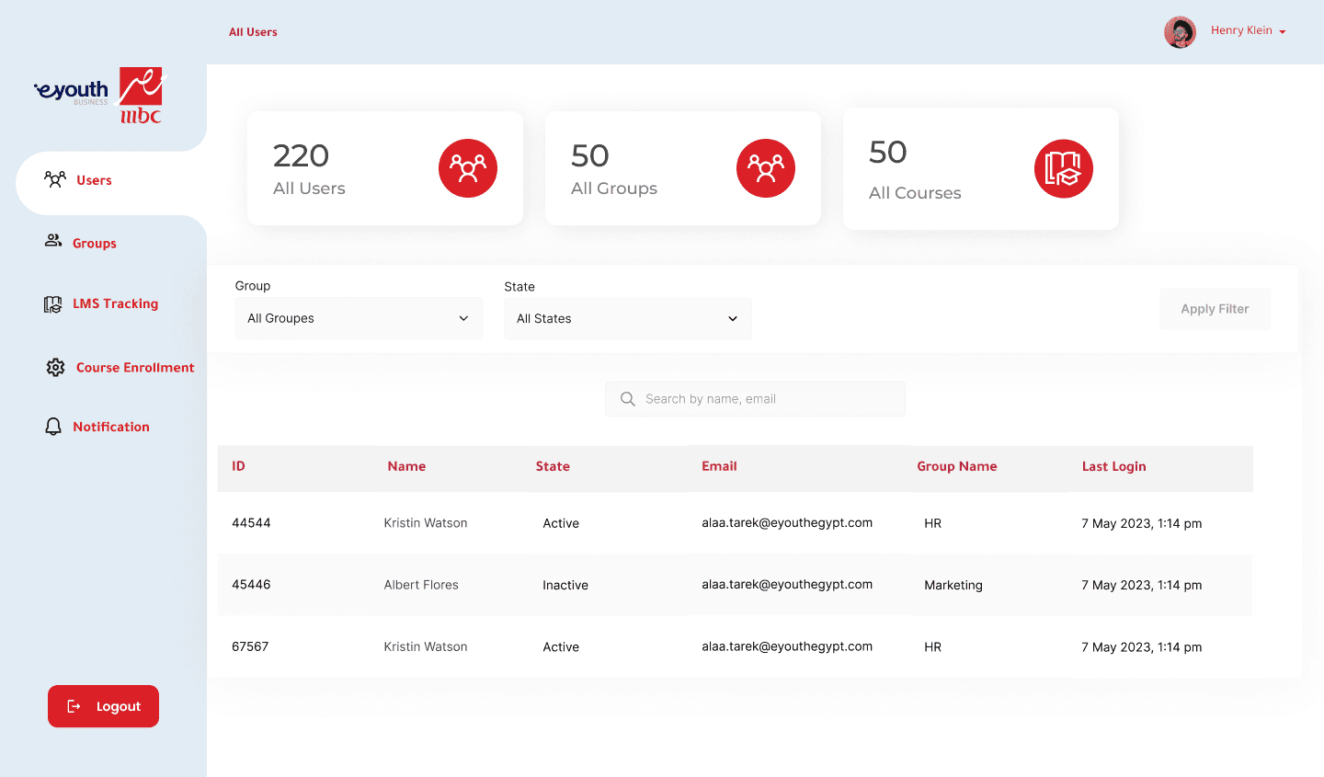Go to the LMS Tracking menu item

click(115, 304)
